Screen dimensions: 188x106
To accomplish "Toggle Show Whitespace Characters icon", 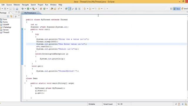I will 79,9.
